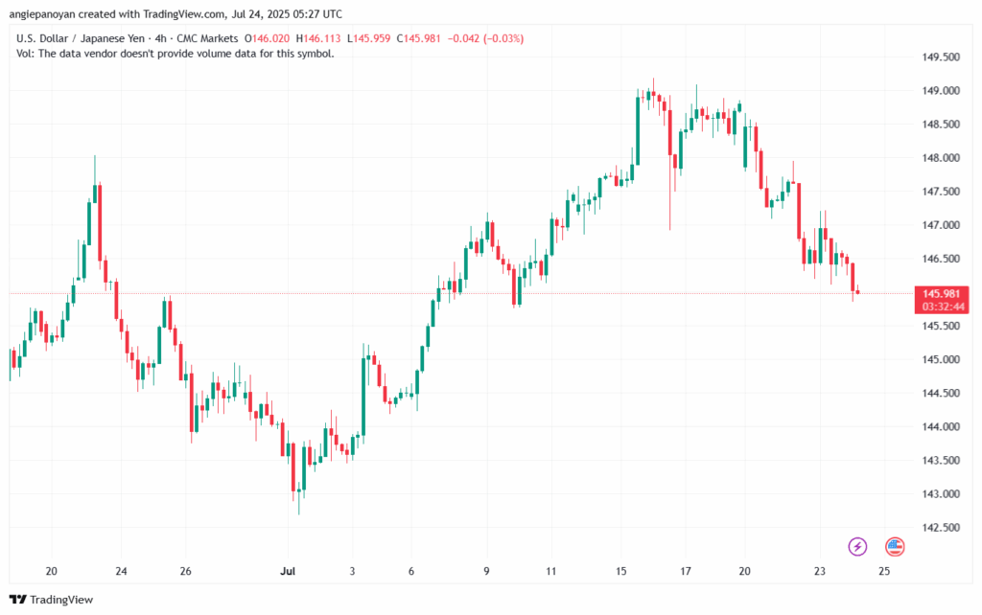
Task: Click the 144.000 price axis label
Action: 941,426
